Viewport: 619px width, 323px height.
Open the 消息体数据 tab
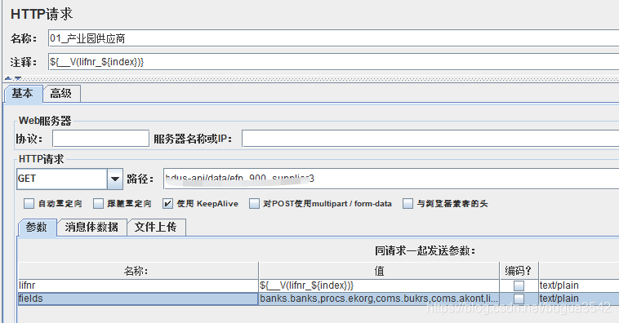91,228
